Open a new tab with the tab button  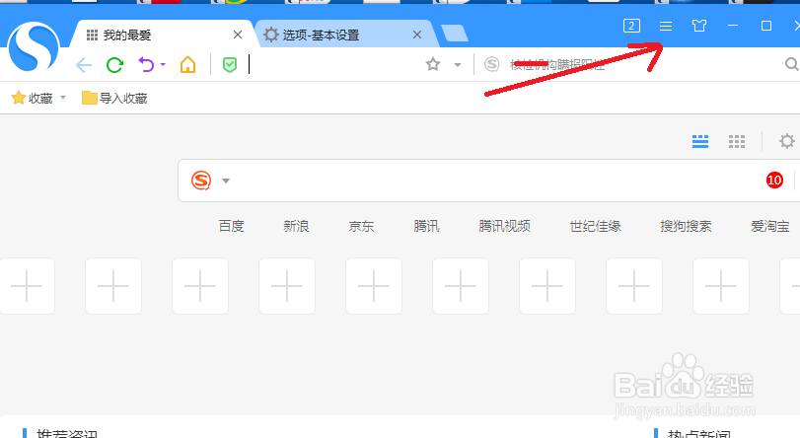(454, 34)
